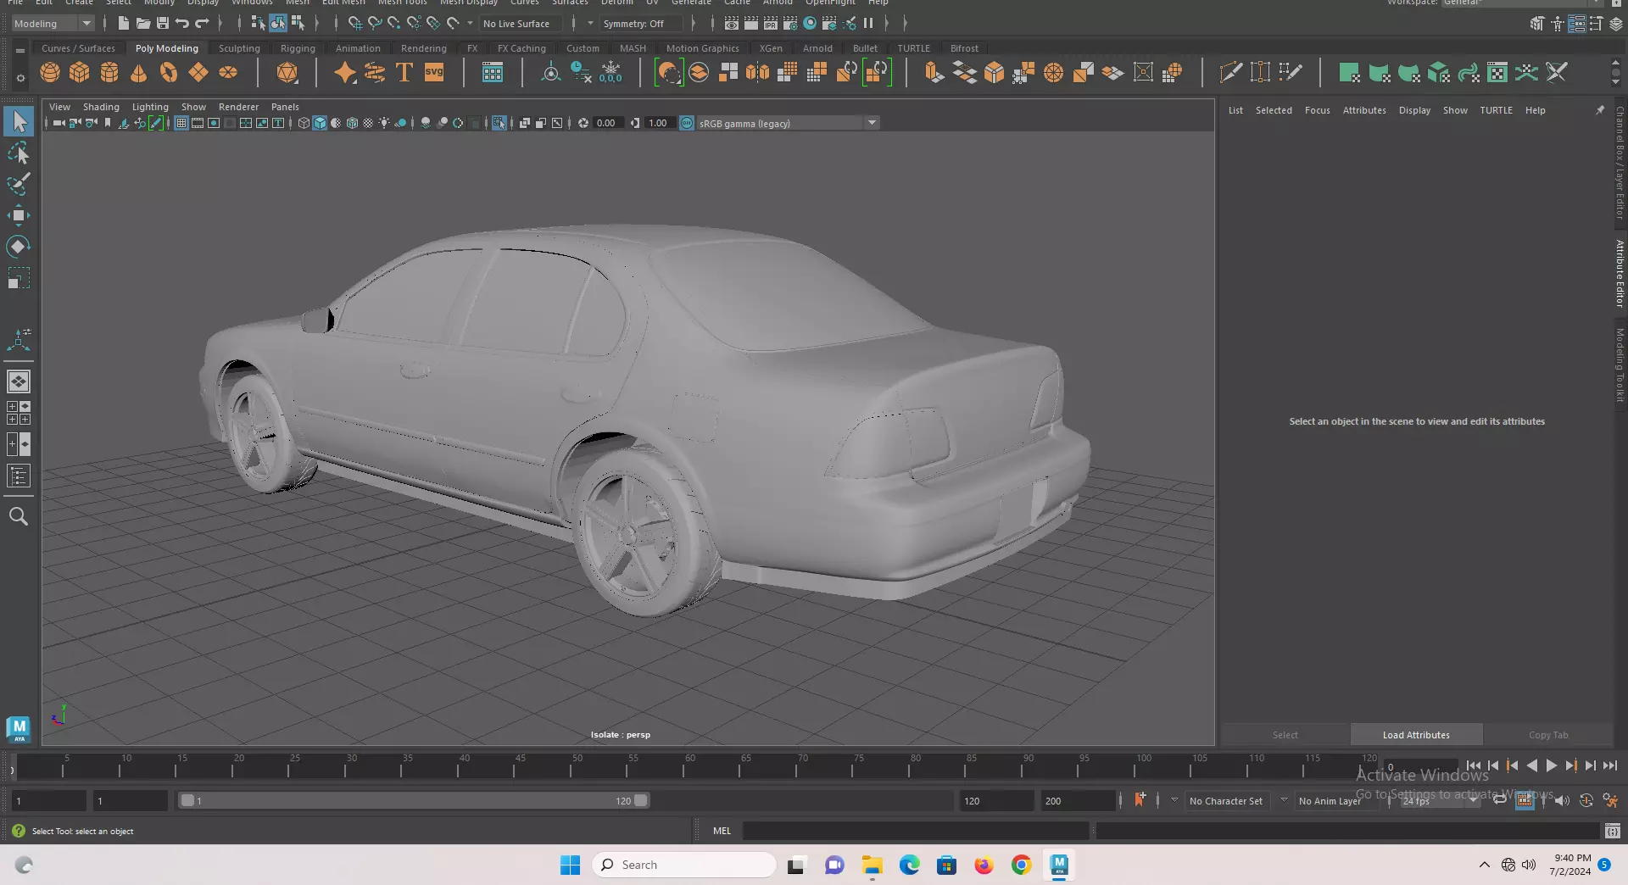Viewport: 1628px width, 885px height.
Task: Toggle smooth shade all in the viewport
Action: click(320, 123)
